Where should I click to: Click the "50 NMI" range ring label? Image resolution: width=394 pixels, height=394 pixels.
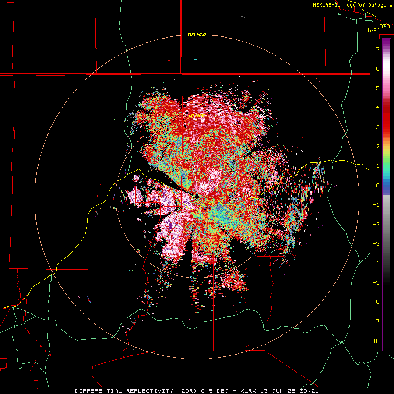tap(197, 116)
